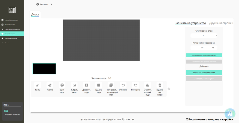This screenshot has height=123, width=239.
Task: Click the Частота кадров: 1/1 text
Action: pos(101,78)
